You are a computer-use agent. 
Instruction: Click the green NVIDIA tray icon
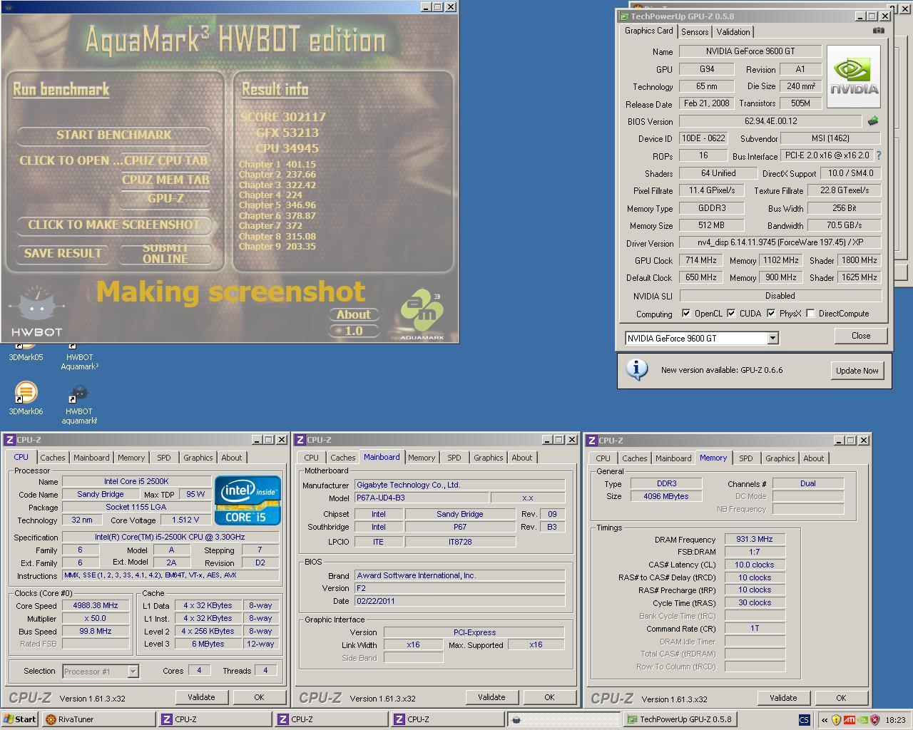pos(862,720)
